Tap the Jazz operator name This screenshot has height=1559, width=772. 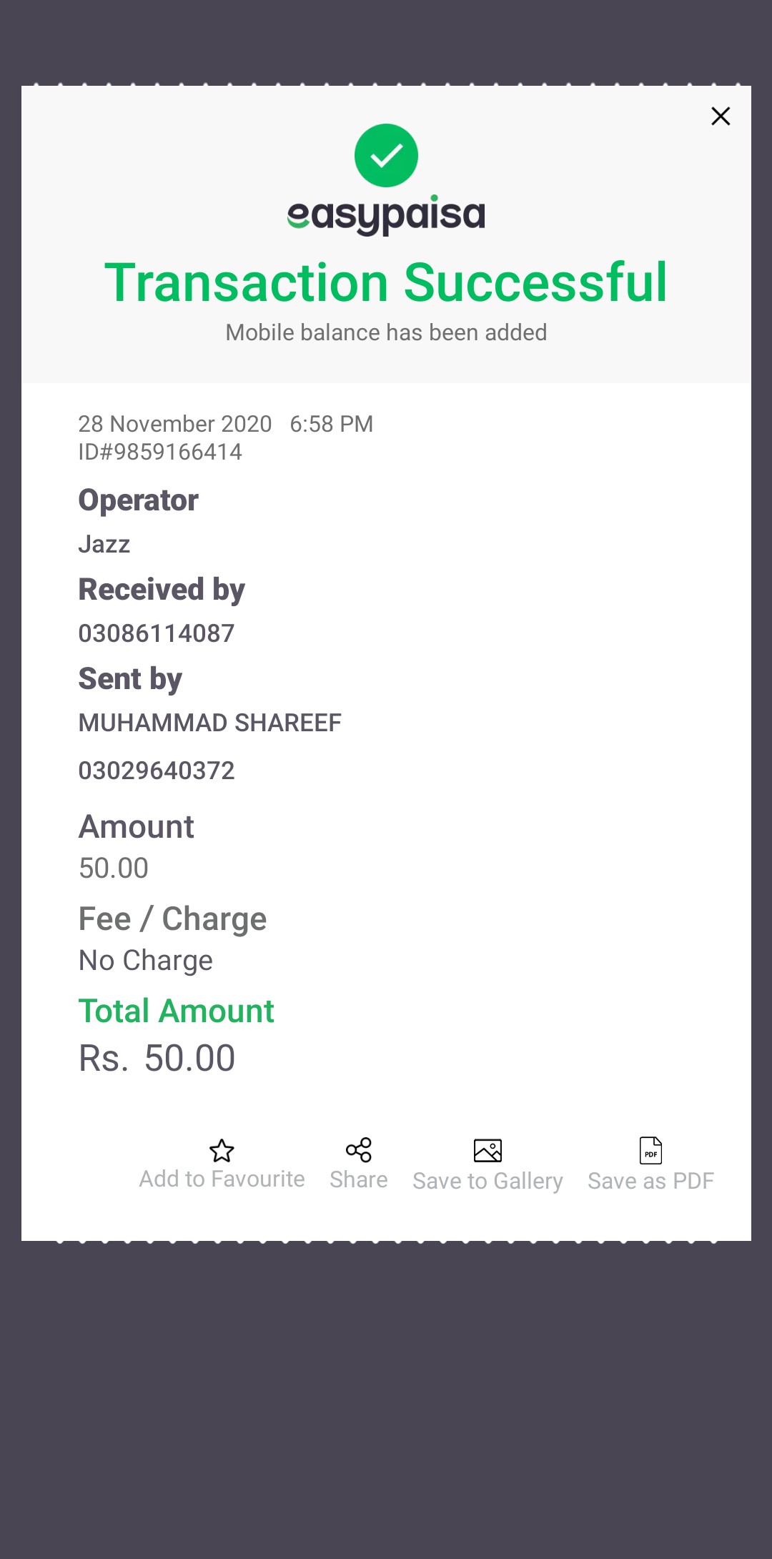pos(104,544)
